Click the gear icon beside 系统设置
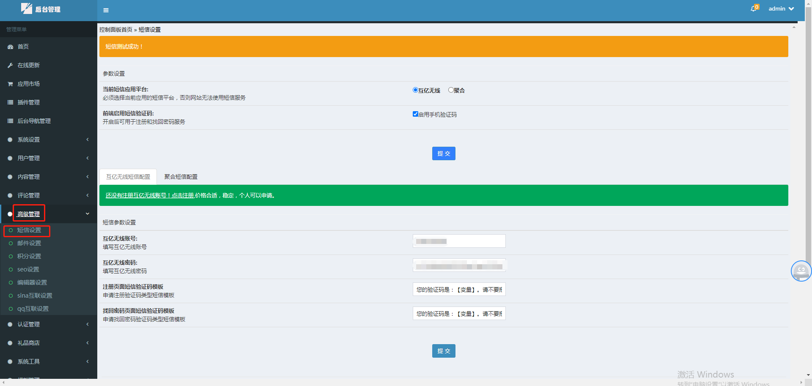This screenshot has height=386, width=812. coord(10,140)
